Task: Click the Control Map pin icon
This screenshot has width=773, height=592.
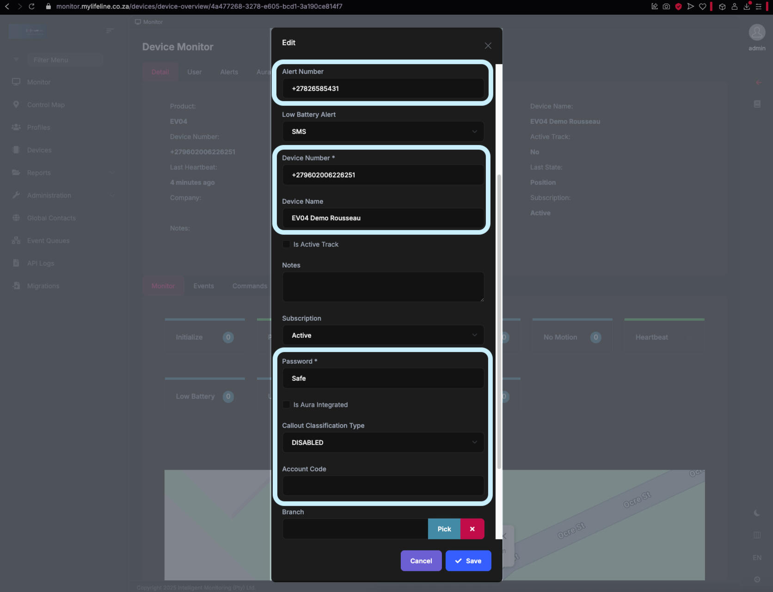Action: tap(16, 104)
